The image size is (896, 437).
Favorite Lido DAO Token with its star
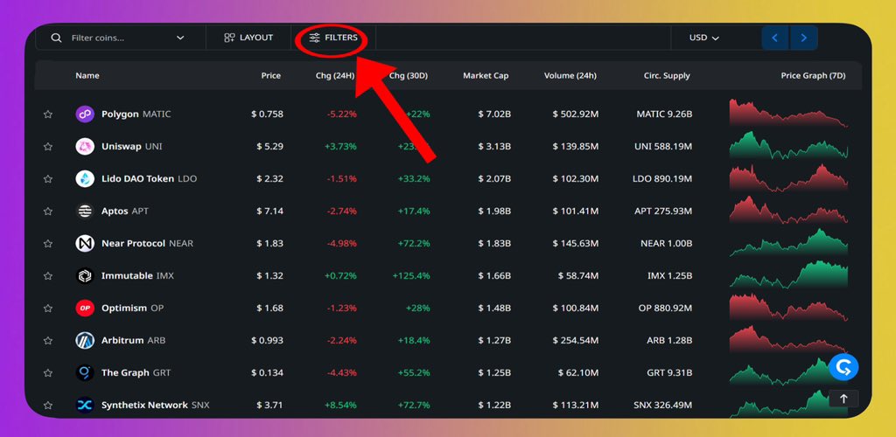tap(48, 178)
